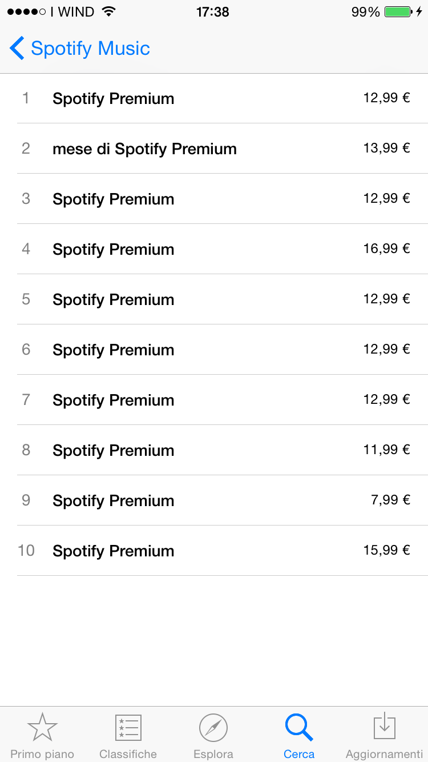
Task: Tap the 16,99 € price
Action: pos(387,248)
